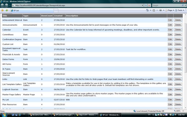
Task: Click the Print toolbar icon
Action: [x=161, y=10]
